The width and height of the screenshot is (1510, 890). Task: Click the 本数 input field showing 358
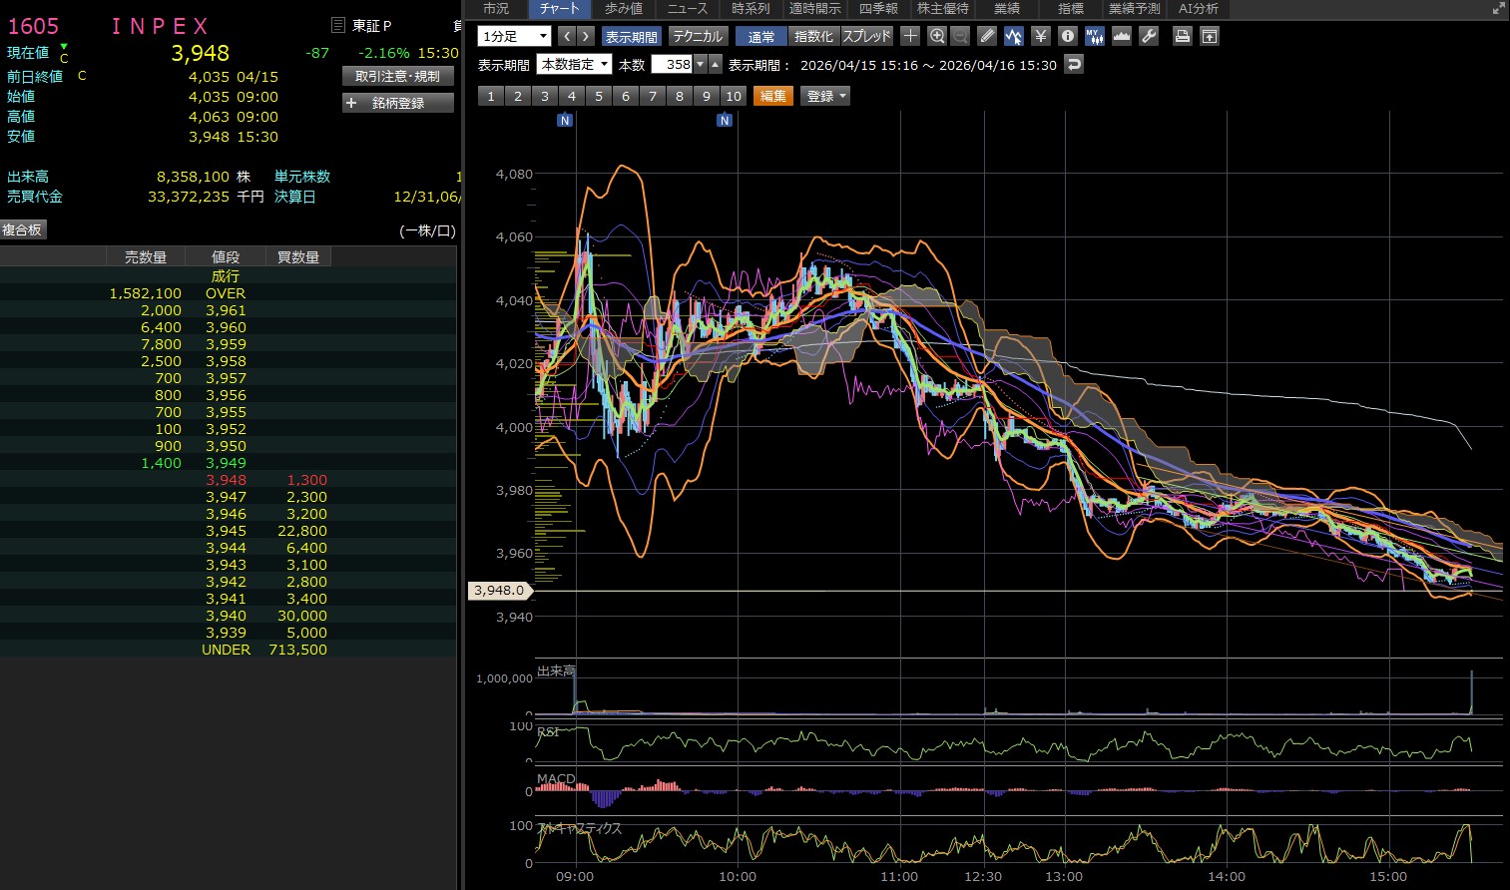pos(672,65)
